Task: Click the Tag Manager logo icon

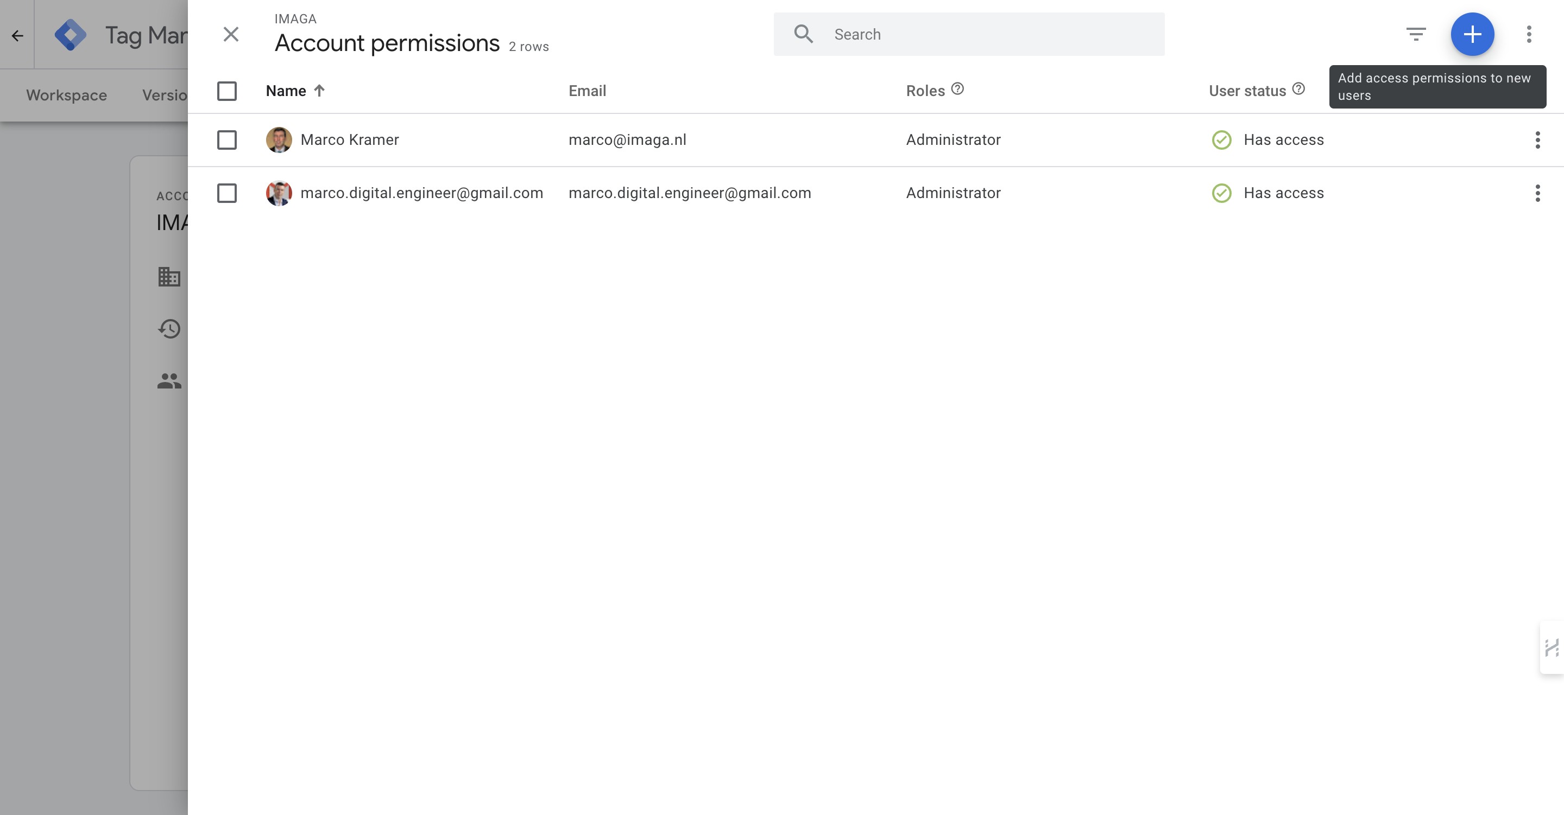Action: click(71, 35)
